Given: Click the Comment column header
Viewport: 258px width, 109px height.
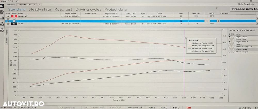Looking at the screenshot, I should coord(238,13).
